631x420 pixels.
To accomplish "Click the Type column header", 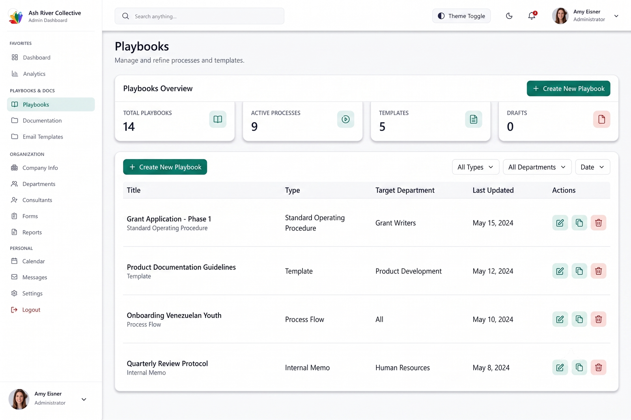I will click(x=292, y=190).
